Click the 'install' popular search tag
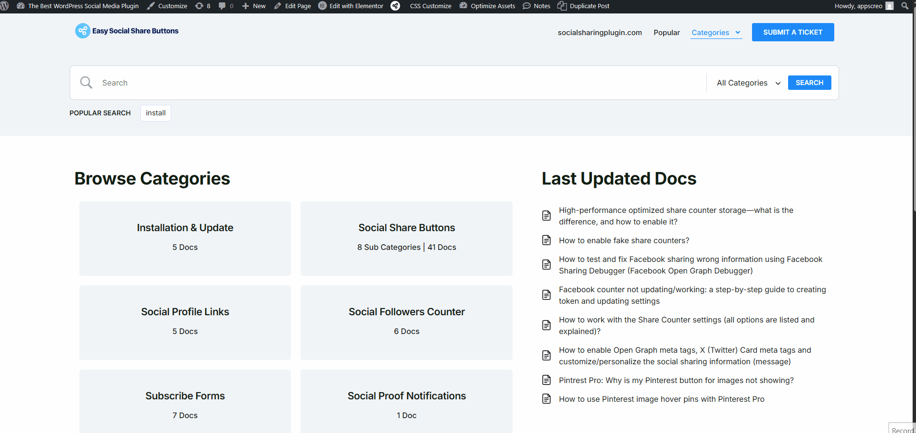Screen dimensions: 916x433 coord(155,113)
